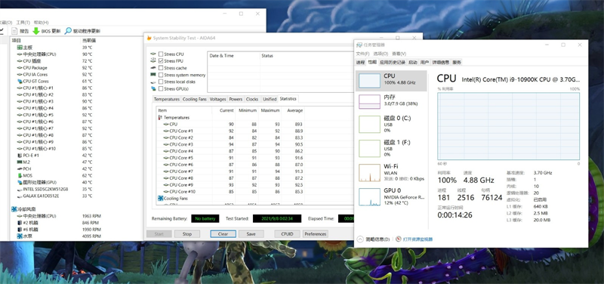Click the Date & Time log column header
604x284 pixels.
coord(233,56)
